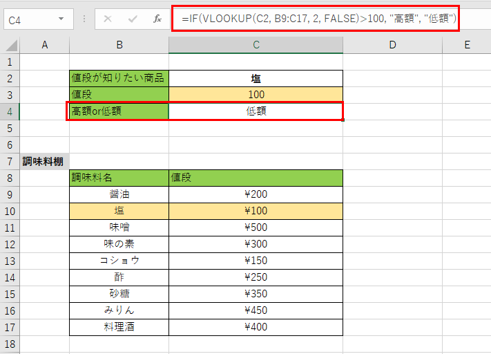The width and height of the screenshot is (491, 354).
Task: Select row 11 header
Action: [10, 228]
